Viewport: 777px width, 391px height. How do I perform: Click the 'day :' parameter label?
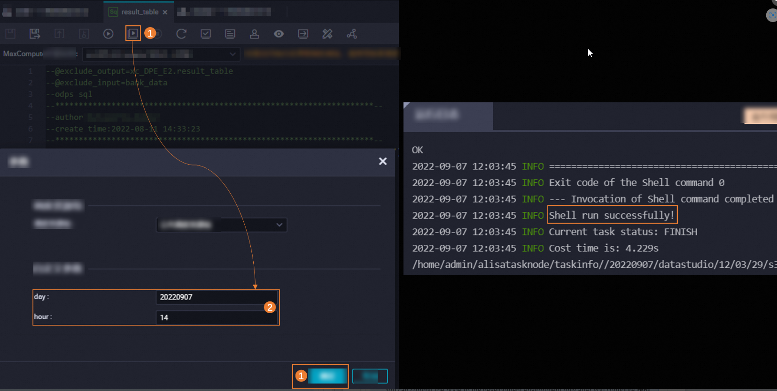pyautogui.click(x=41, y=297)
